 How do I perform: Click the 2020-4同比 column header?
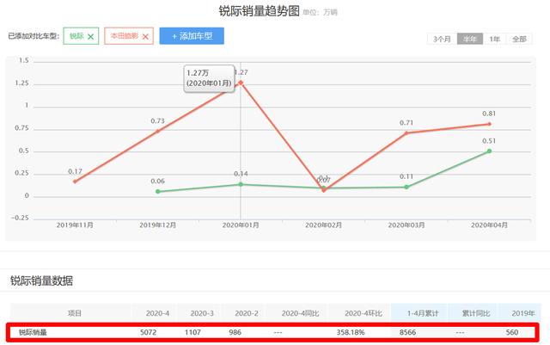[x=300, y=313]
